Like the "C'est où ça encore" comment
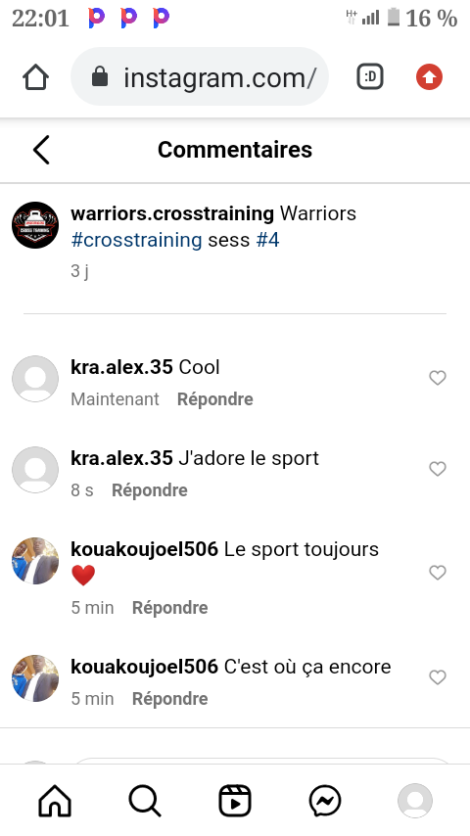The height and width of the screenshot is (836, 470). pyautogui.click(x=438, y=677)
